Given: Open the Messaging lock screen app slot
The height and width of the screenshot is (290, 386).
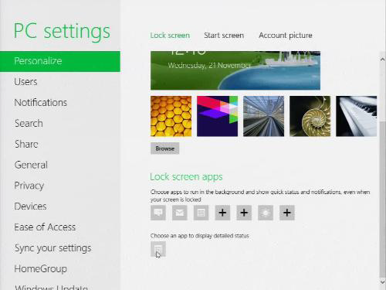Looking at the screenshot, I should 158,213.
